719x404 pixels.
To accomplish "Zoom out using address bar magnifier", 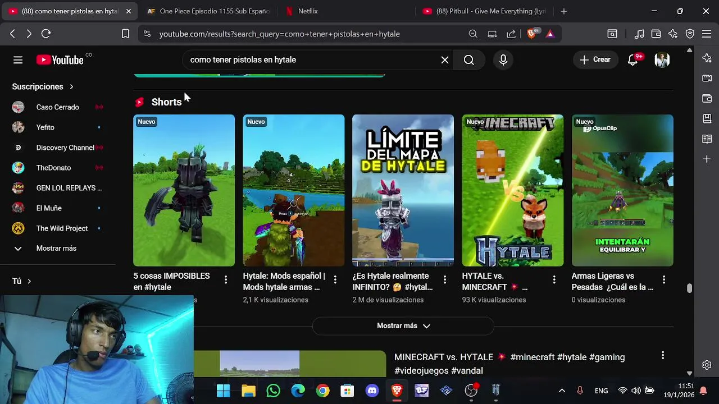I will [473, 34].
